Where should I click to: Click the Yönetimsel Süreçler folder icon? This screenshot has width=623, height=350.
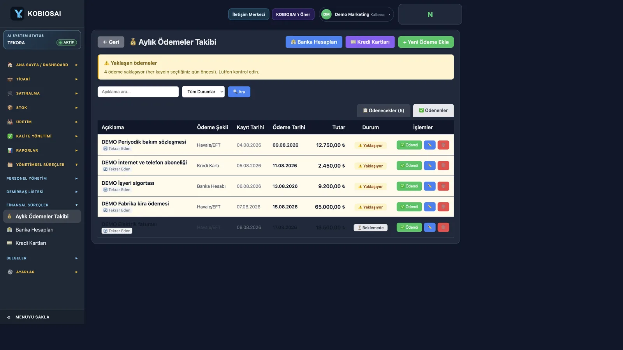coord(10,165)
